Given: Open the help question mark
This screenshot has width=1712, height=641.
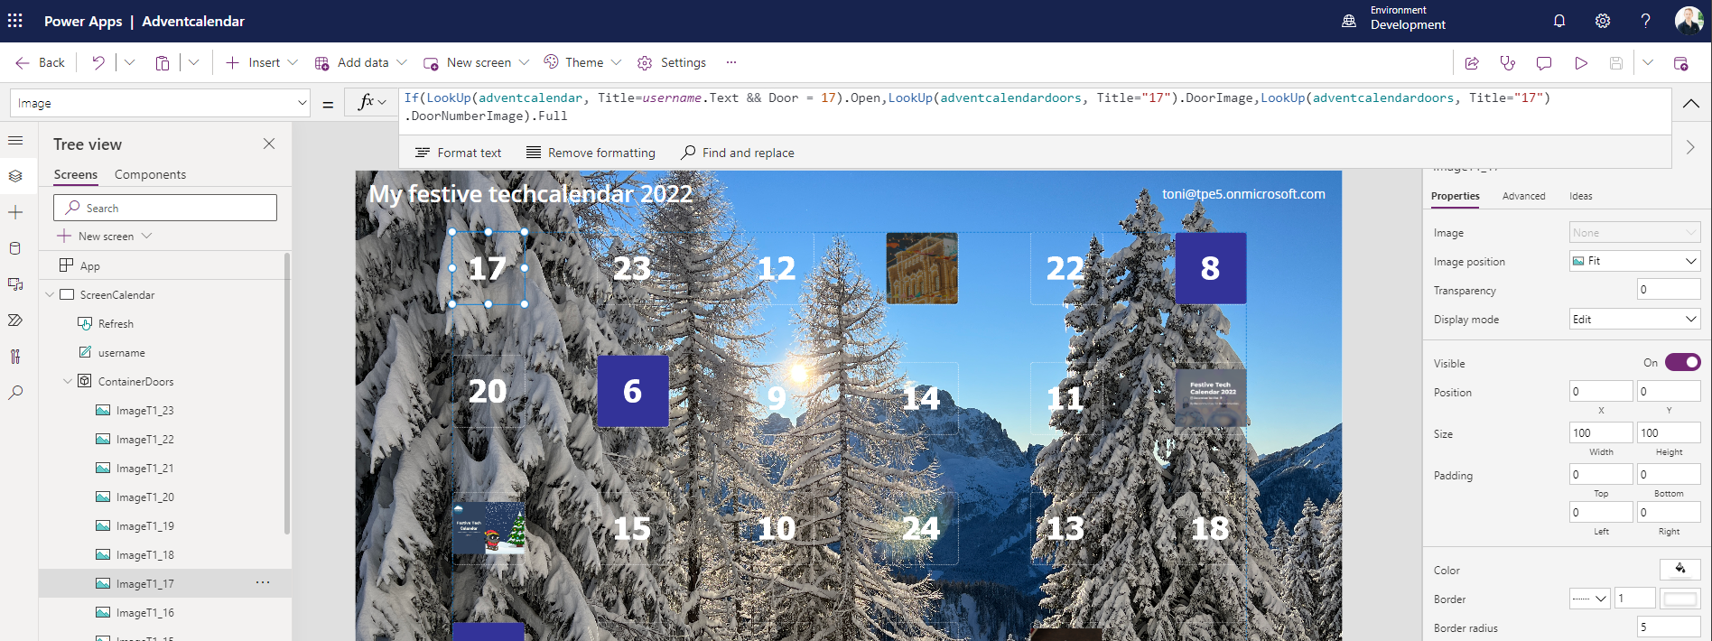Looking at the screenshot, I should click(x=1645, y=21).
